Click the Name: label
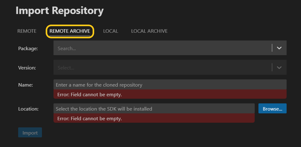Image resolution: width=301 pixels, height=147 pixels. (26, 84)
